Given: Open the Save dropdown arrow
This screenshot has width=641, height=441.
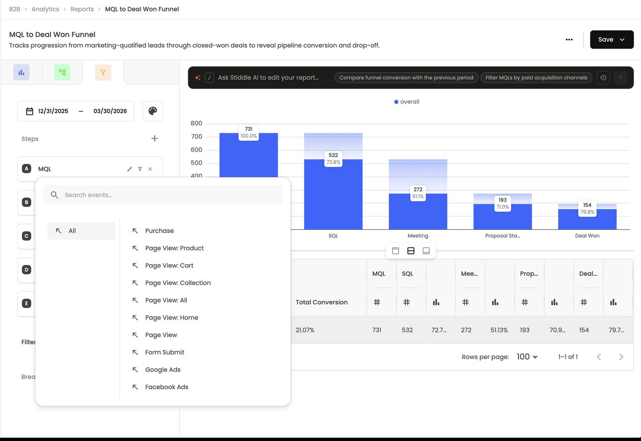Looking at the screenshot, I should (622, 40).
